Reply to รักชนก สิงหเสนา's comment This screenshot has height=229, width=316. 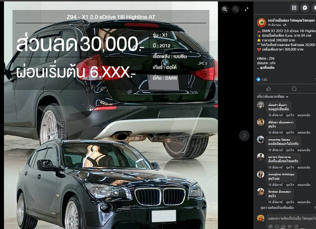304,202
